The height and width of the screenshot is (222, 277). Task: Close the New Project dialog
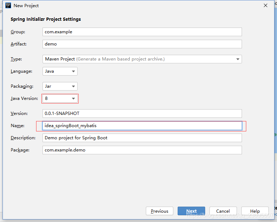(266, 5)
